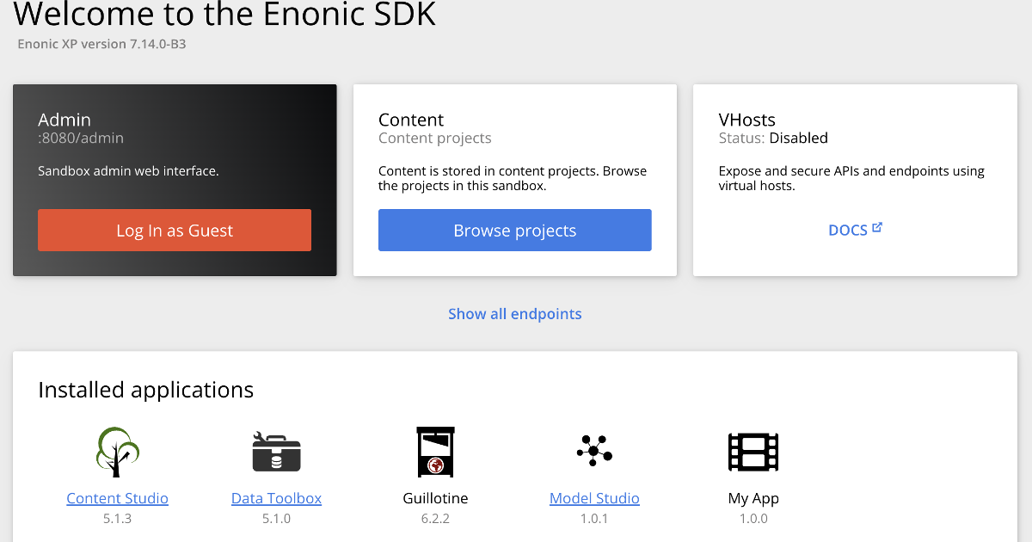Click Content Studio version 5.1.3

[117, 519]
